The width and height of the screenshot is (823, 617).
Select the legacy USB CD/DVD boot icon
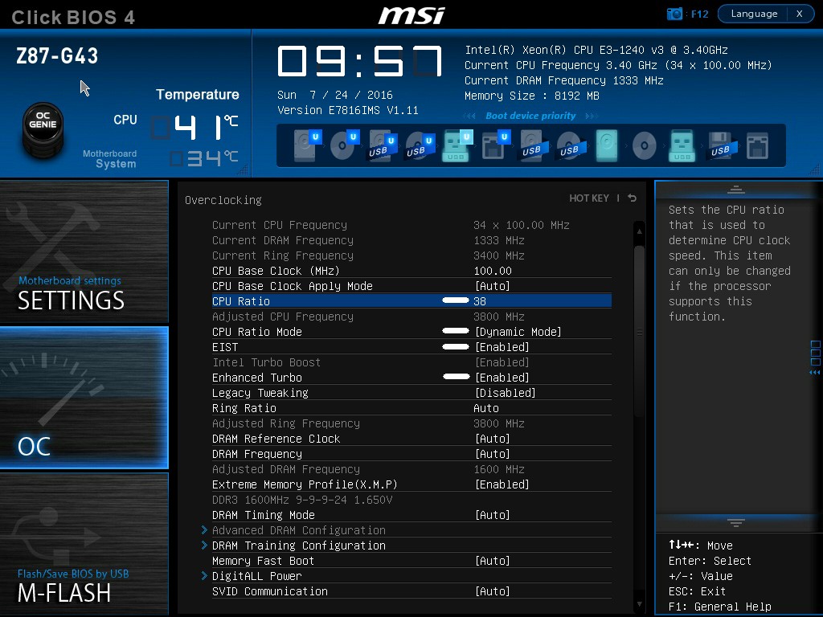point(571,145)
